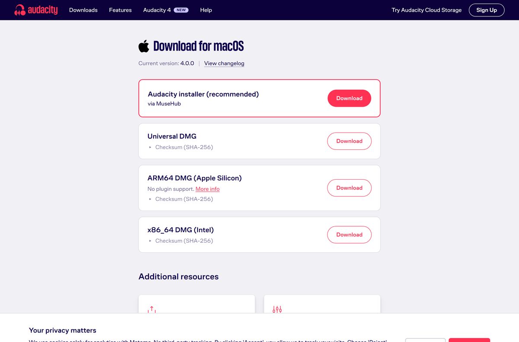The height and width of the screenshot is (342, 519).
Task: Click the 'Your privacy matters' heading
Action: [x=63, y=330]
